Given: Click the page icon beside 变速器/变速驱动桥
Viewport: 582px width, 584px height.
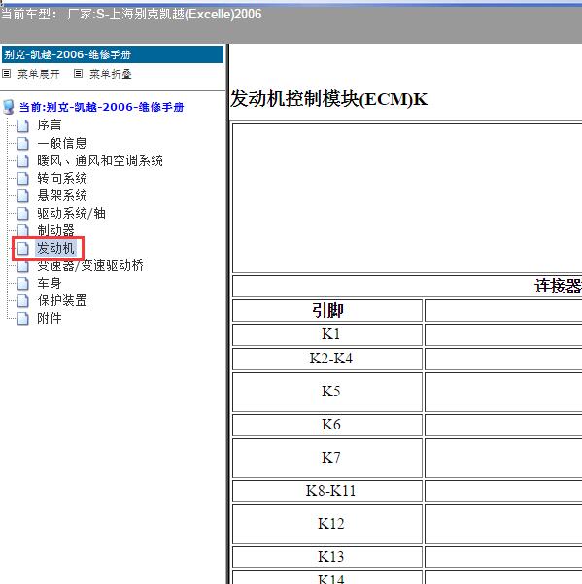Looking at the screenshot, I should pos(23,266).
